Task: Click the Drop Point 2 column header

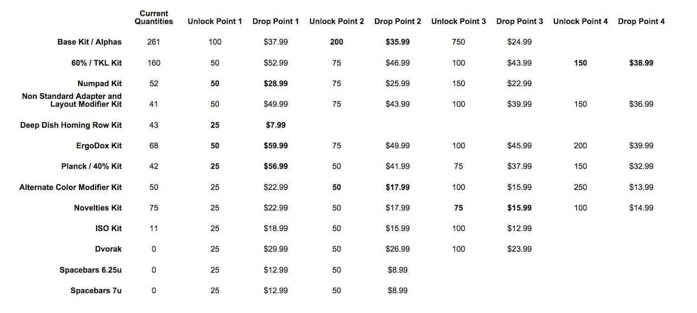Action: (x=397, y=21)
